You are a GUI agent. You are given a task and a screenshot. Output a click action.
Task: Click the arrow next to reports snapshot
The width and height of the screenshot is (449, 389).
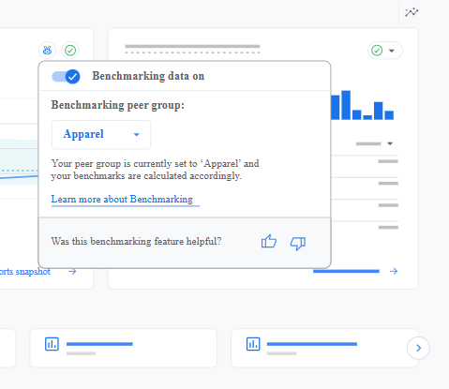click(72, 272)
